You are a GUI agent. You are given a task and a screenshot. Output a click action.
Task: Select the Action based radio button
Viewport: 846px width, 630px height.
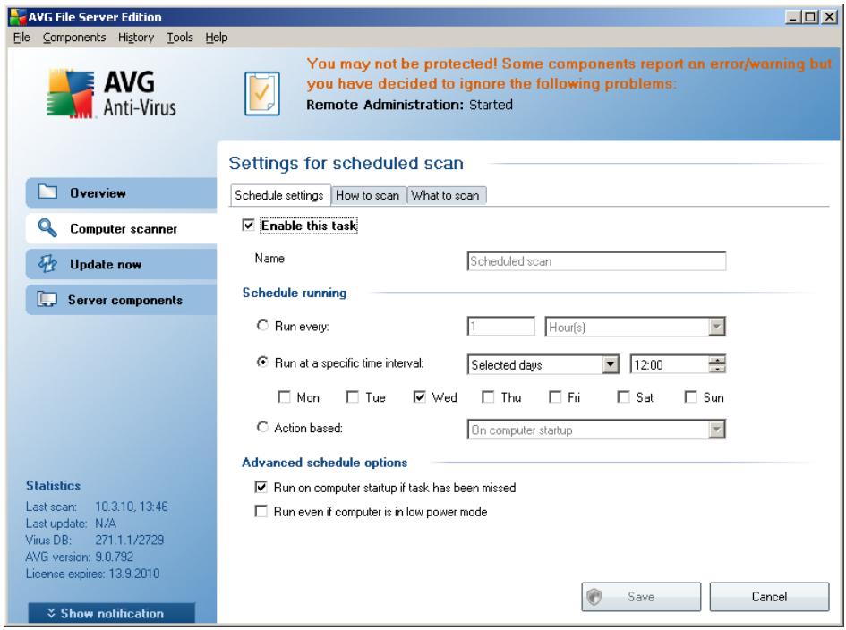pyautogui.click(x=262, y=427)
